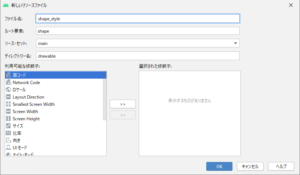Click the 比率 qualifier icon
The width and height of the screenshot is (300, 175).
click(8, 133)
